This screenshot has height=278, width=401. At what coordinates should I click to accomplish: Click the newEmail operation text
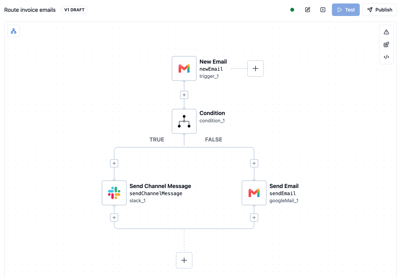click(x=211, y=69)
